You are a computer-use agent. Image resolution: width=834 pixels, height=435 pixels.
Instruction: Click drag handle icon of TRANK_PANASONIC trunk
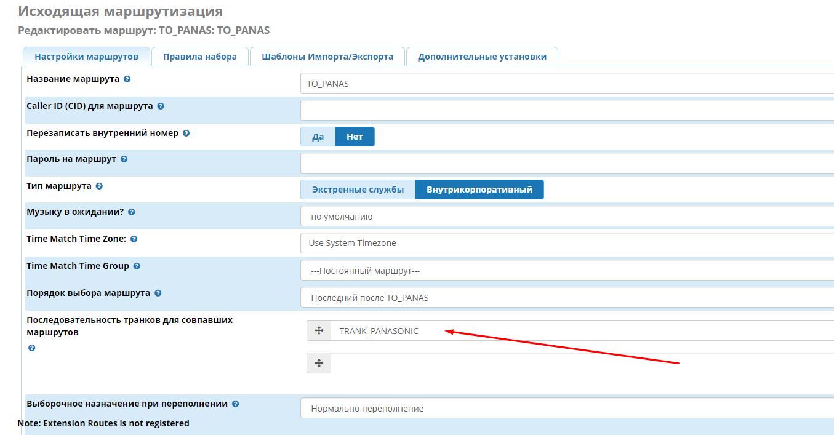tap(319, 331)
